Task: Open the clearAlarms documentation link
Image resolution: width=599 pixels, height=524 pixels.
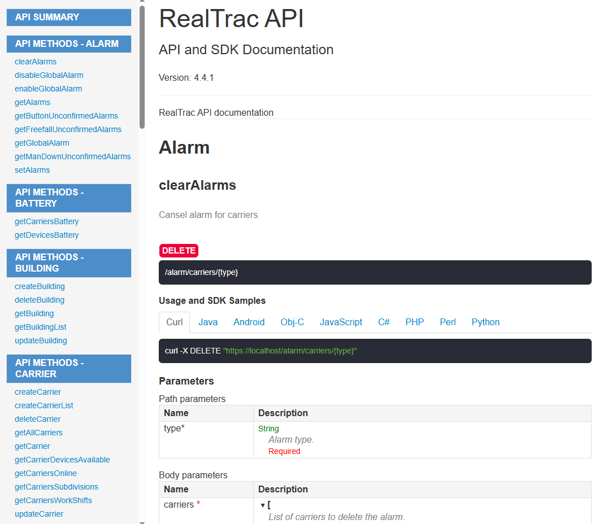Action: (x=35, y=62)
